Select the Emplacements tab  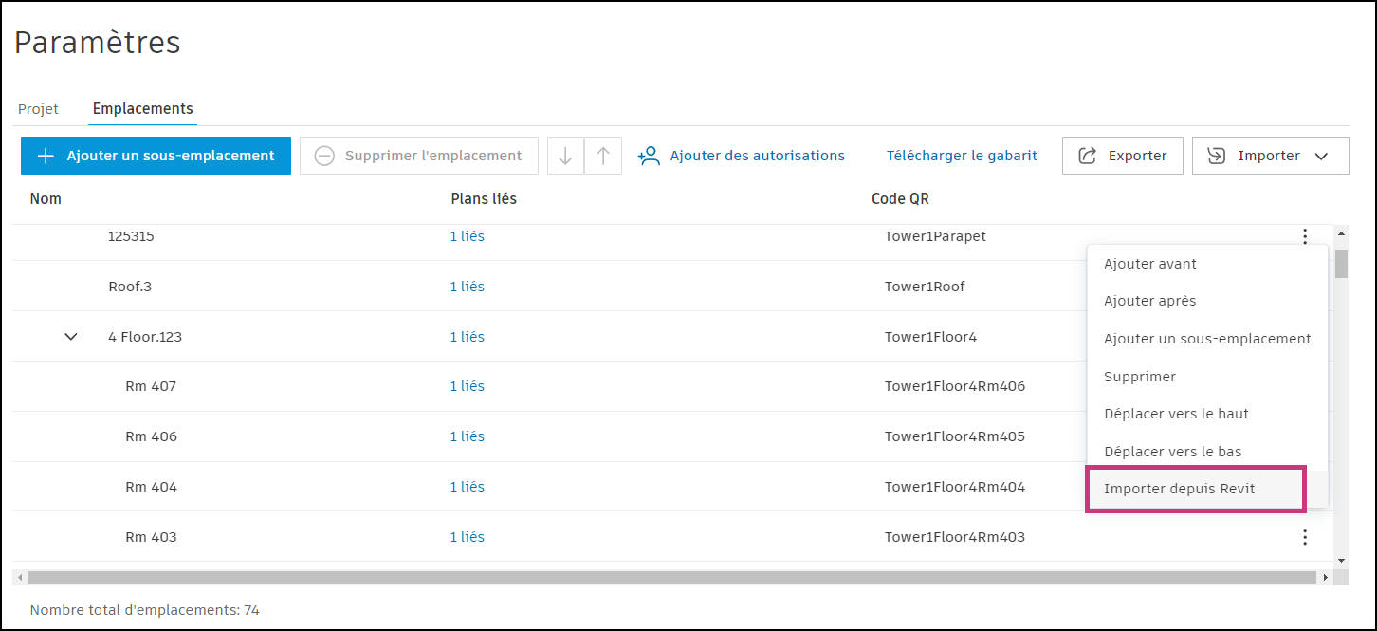pyautogui.click(x=143, y=109)
